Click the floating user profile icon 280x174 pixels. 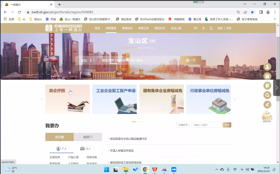267,67
